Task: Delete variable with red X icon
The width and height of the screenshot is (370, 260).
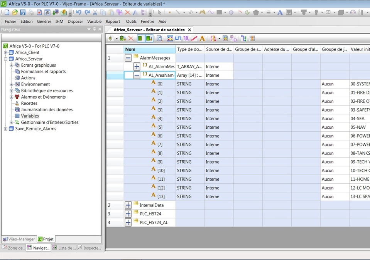Action: click(x=131, y=39)
